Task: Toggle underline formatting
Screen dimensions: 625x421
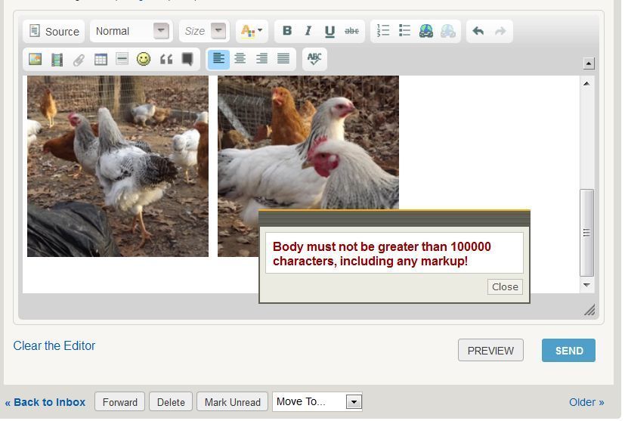Action: [330, 31]
